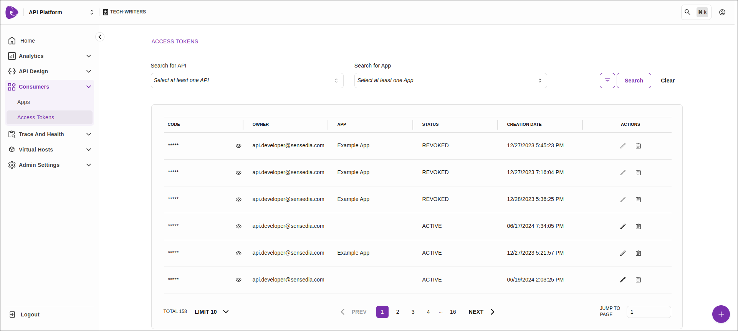738x331 pixels.
Task: Click the purple plus add token button
Action: [x=721, y=314]
